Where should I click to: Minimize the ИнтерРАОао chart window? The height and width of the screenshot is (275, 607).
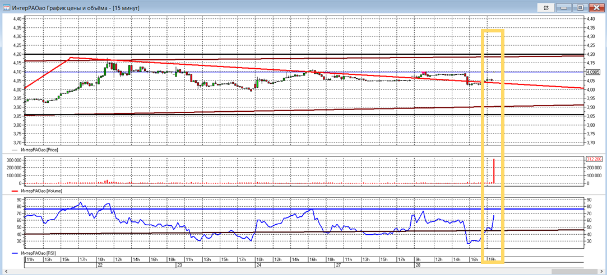[x=563, y=8]
